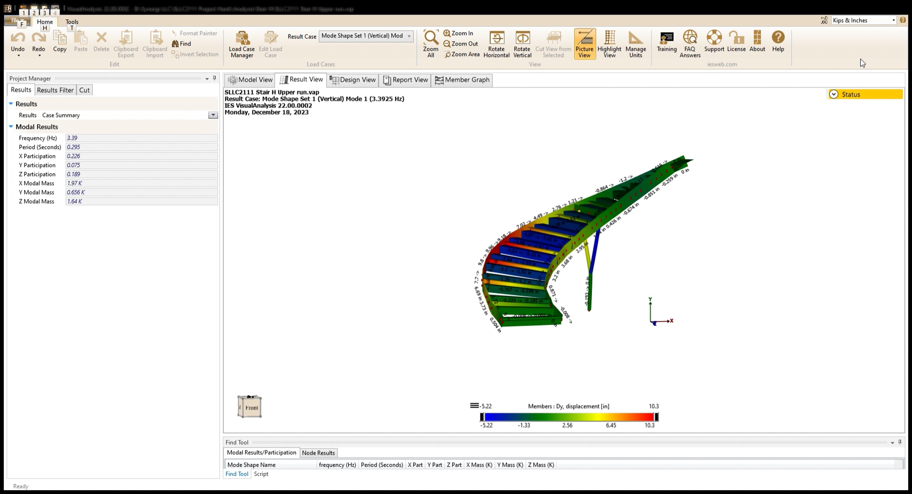
Task: Open the Node Results tab
Action: click(318, 453)
